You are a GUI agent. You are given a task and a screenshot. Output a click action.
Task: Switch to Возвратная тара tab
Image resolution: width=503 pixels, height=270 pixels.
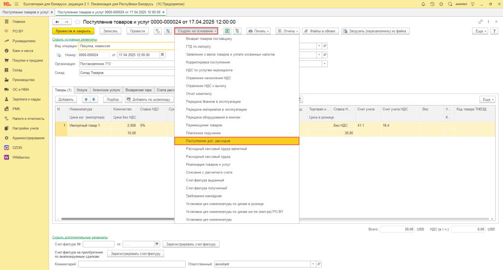point(139,90)
